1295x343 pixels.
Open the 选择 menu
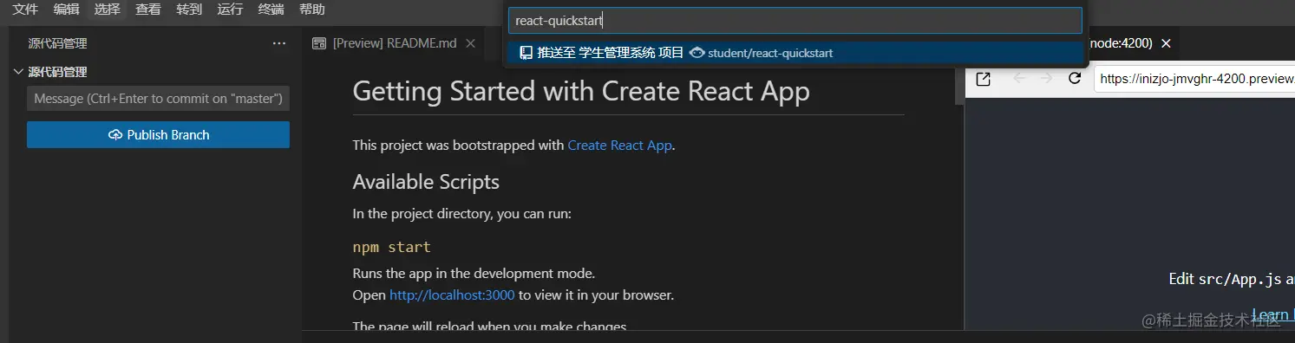coord(108,10)
